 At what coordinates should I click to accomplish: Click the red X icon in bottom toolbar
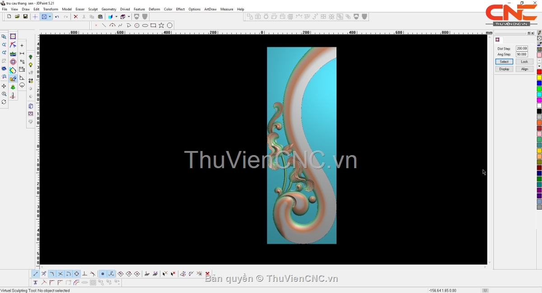pyautogui.click(x=207, y=274)
